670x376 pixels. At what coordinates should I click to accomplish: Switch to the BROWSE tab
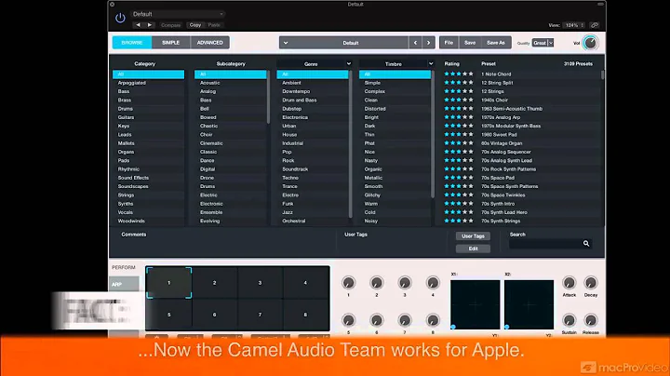pyautogui.click(x=132, y=43)
